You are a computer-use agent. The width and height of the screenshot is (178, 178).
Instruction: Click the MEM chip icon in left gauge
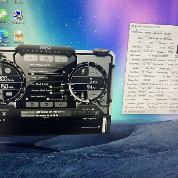point(9,94)
